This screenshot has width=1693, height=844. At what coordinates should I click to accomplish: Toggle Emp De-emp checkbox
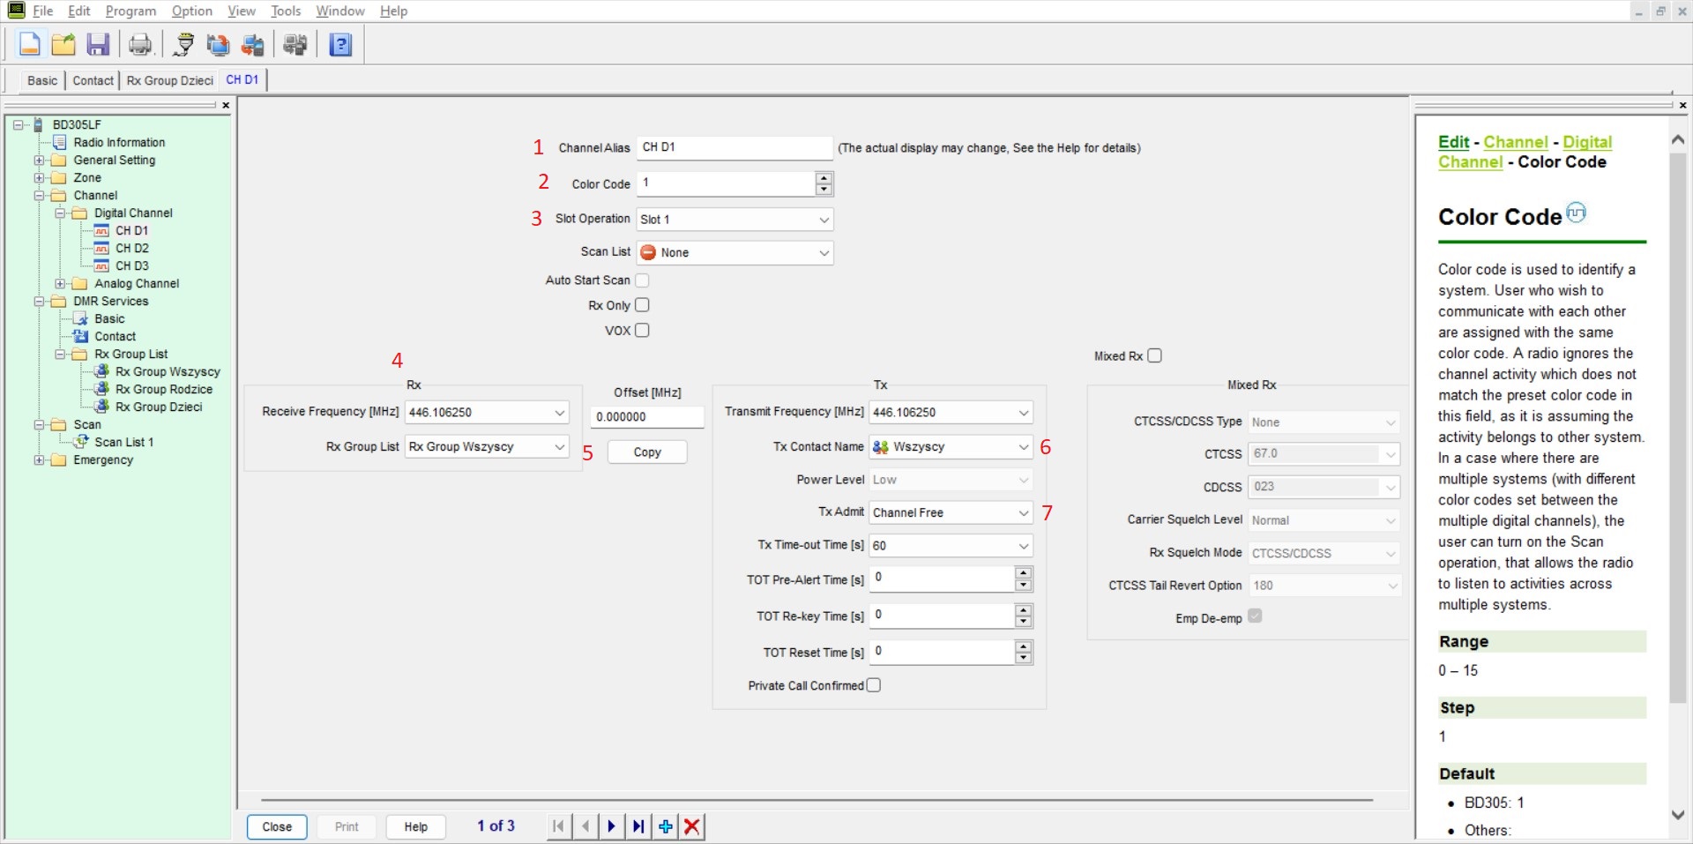(x=1256, y=616)
